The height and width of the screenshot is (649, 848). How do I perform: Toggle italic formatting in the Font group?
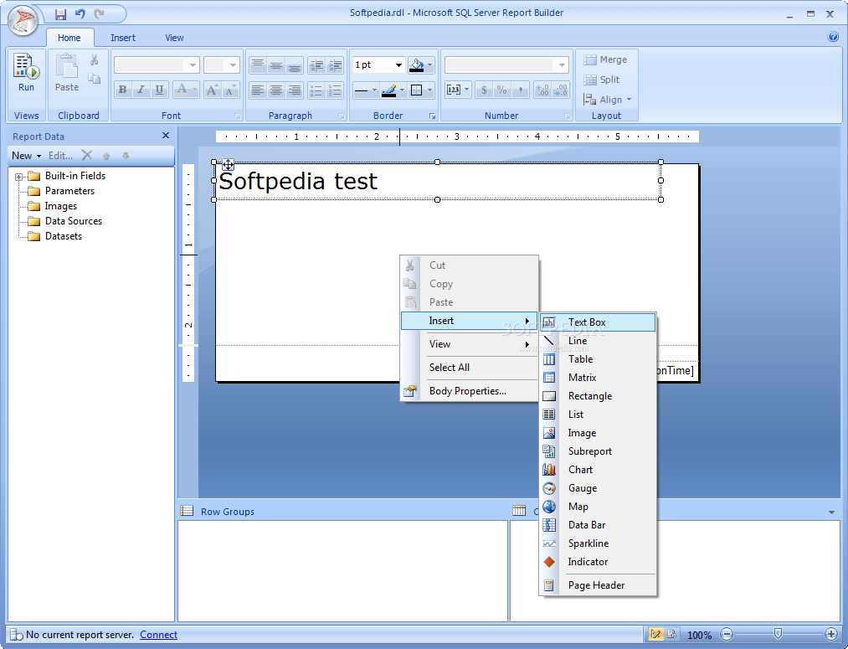pos(141,90)
